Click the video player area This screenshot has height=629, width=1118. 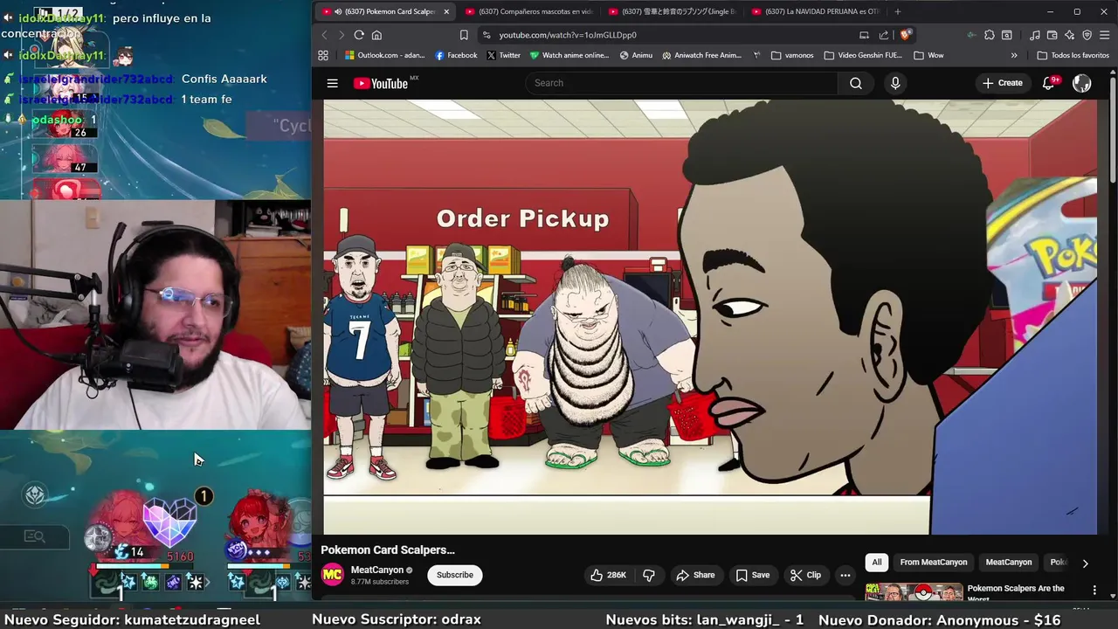[x=710, y=316]
